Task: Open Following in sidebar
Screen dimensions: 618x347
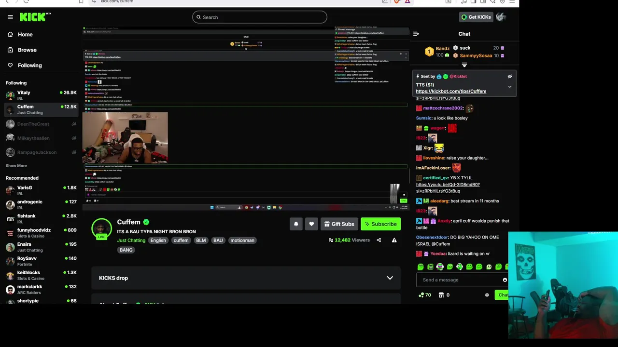Action: [29, 66]
